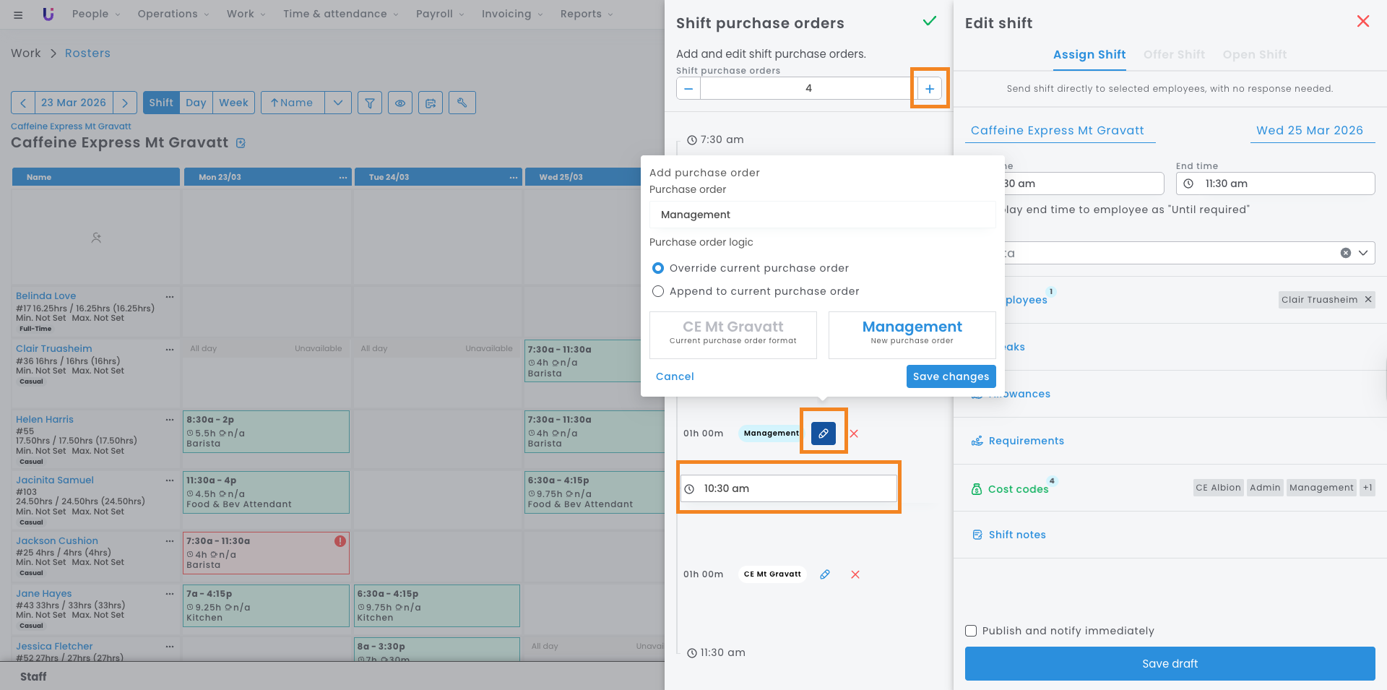Select Override current purchase order option

(x=658, y=268)
